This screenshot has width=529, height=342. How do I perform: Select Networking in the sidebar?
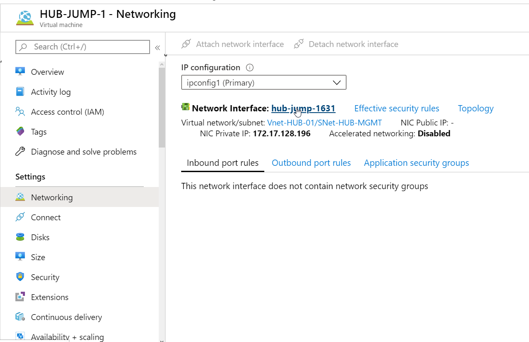(80, 197)
